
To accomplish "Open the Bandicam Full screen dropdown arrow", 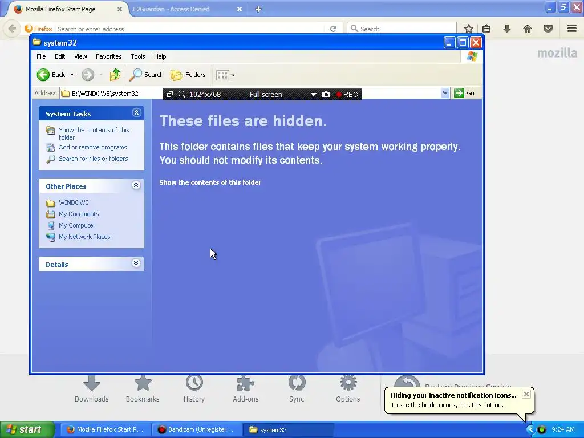I will pyautogui.click(x=314, y=95).
